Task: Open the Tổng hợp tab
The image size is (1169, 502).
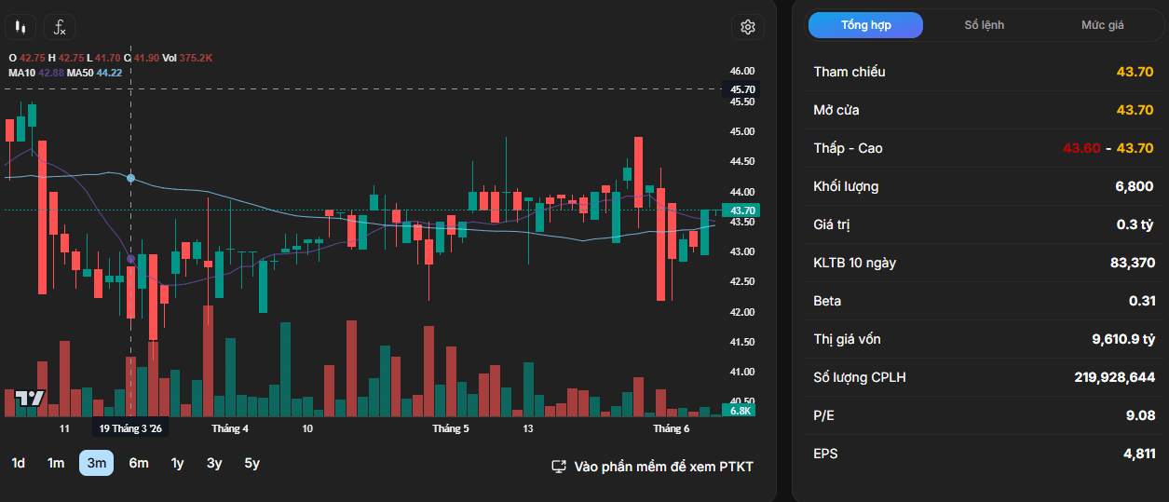Action: tap(865, 25)
